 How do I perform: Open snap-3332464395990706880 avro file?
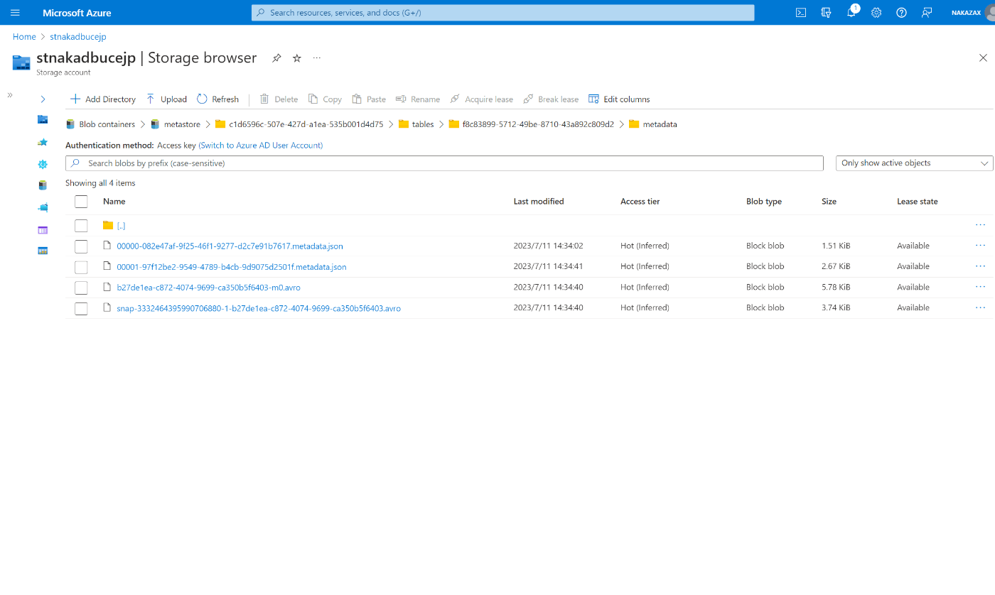click(259, 308)
